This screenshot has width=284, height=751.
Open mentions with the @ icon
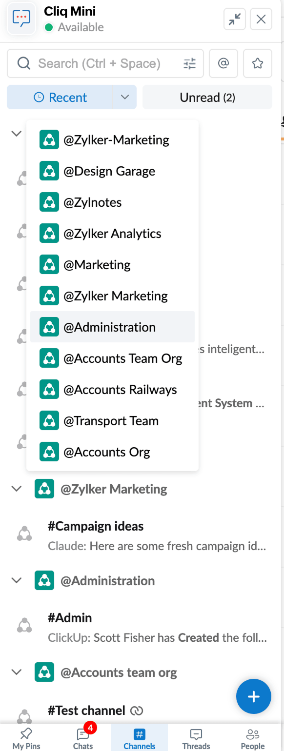coord(223,63)
